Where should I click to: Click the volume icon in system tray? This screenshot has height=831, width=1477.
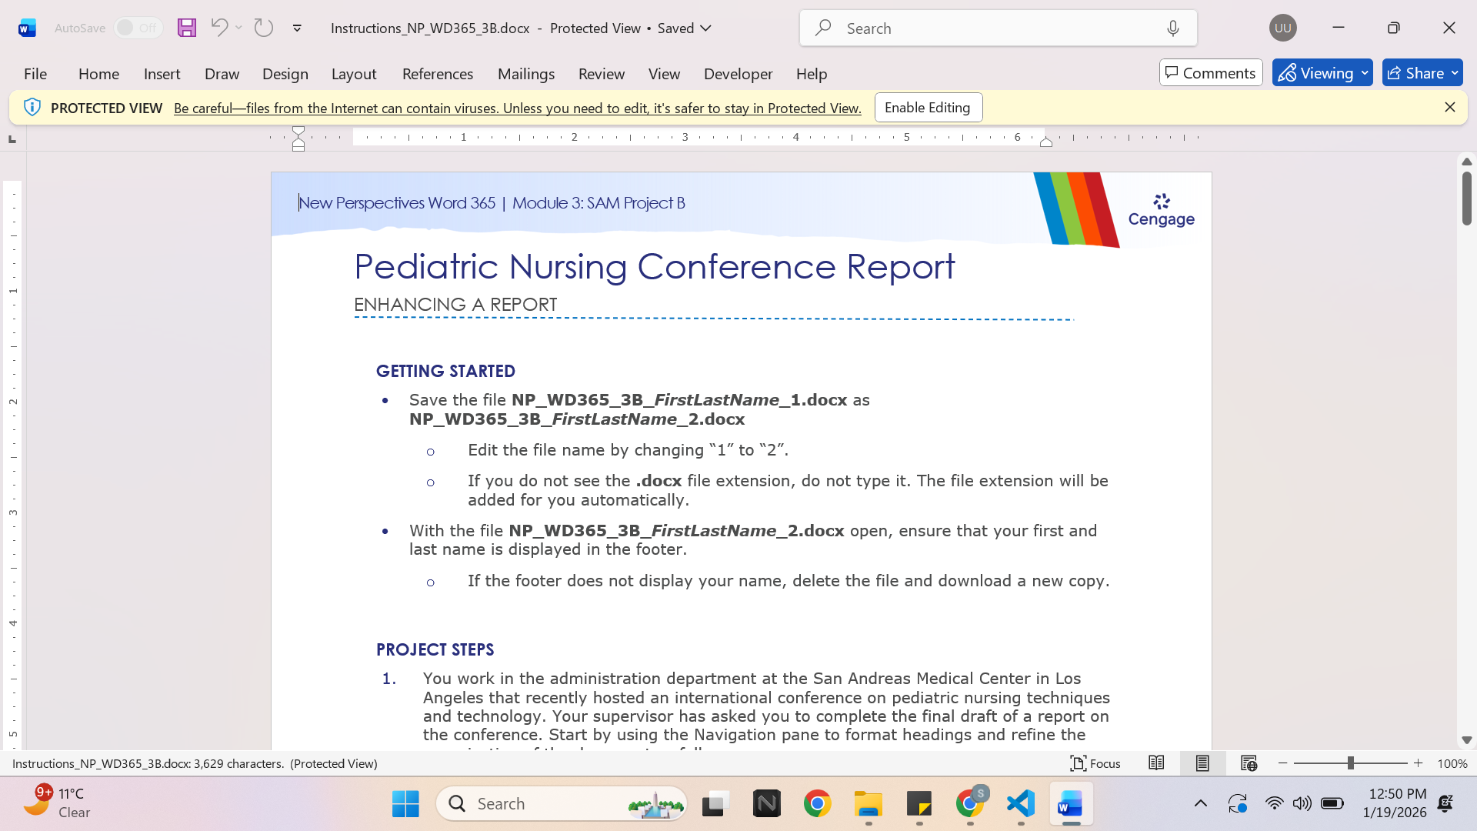(x=1302, y=804)
